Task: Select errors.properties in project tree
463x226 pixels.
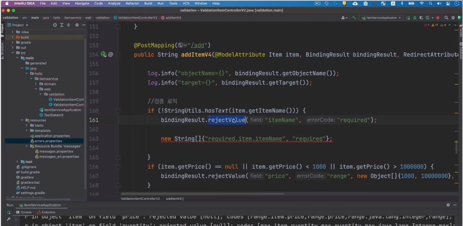Action: [45, 141]
